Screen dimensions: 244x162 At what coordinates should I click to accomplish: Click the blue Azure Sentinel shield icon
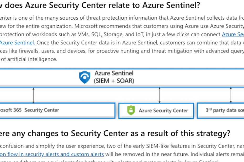click(x=84, y=77)
